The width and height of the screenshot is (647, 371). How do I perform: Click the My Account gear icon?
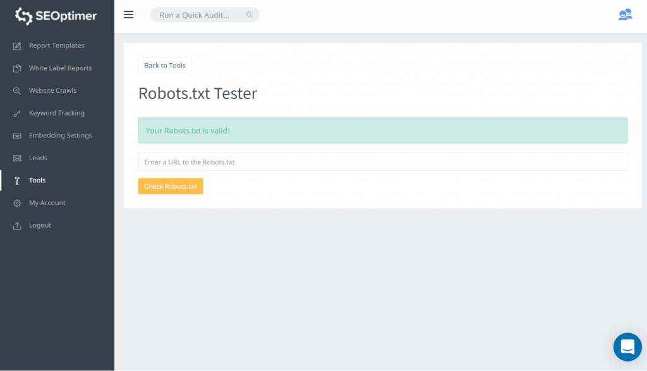click(x=17, y=203)
